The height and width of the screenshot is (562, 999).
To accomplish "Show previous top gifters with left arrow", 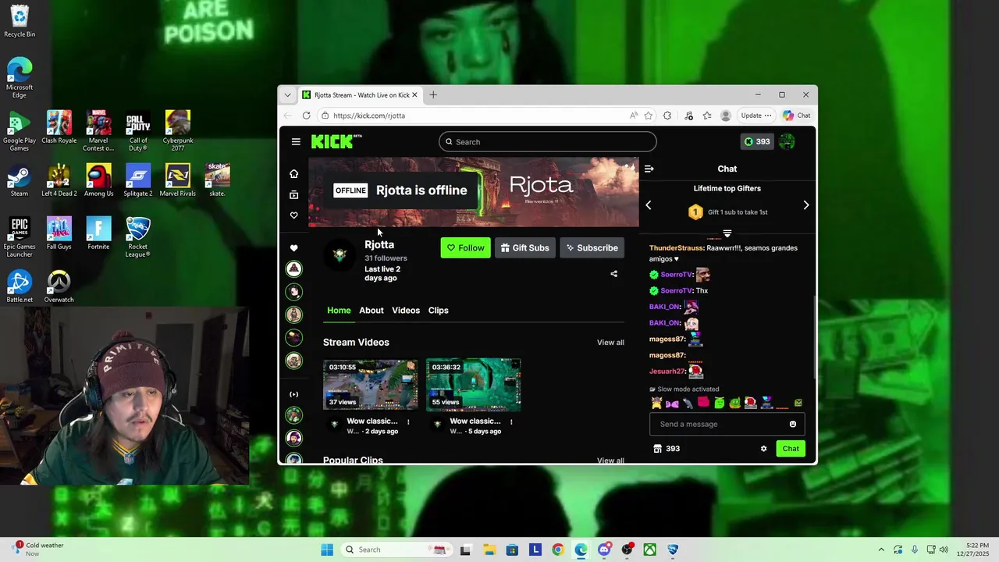I will tap(648, 205).
